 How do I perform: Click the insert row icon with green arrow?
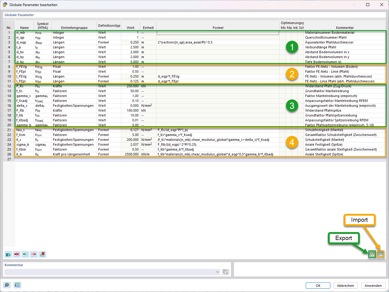coord(8,254)
